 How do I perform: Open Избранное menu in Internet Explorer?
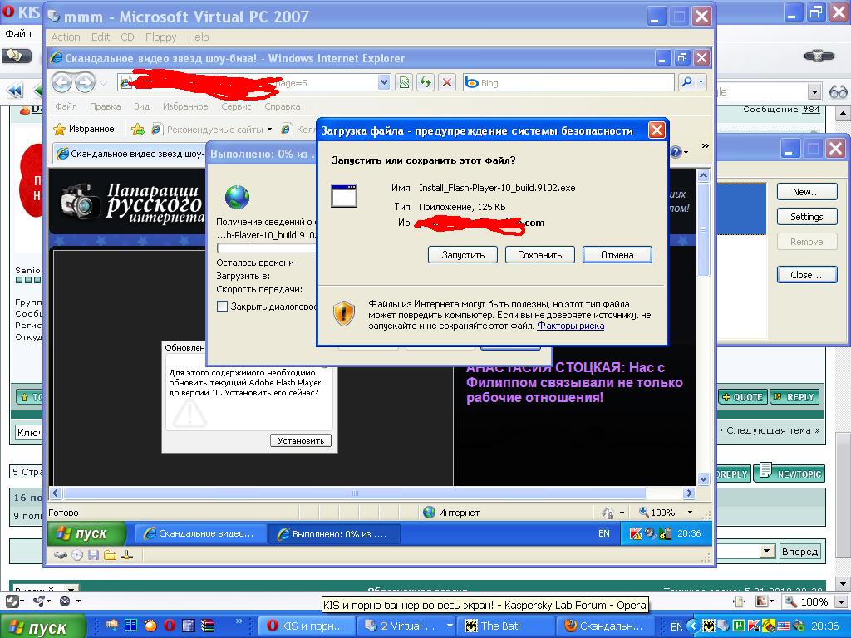click(x=185, y=106)
